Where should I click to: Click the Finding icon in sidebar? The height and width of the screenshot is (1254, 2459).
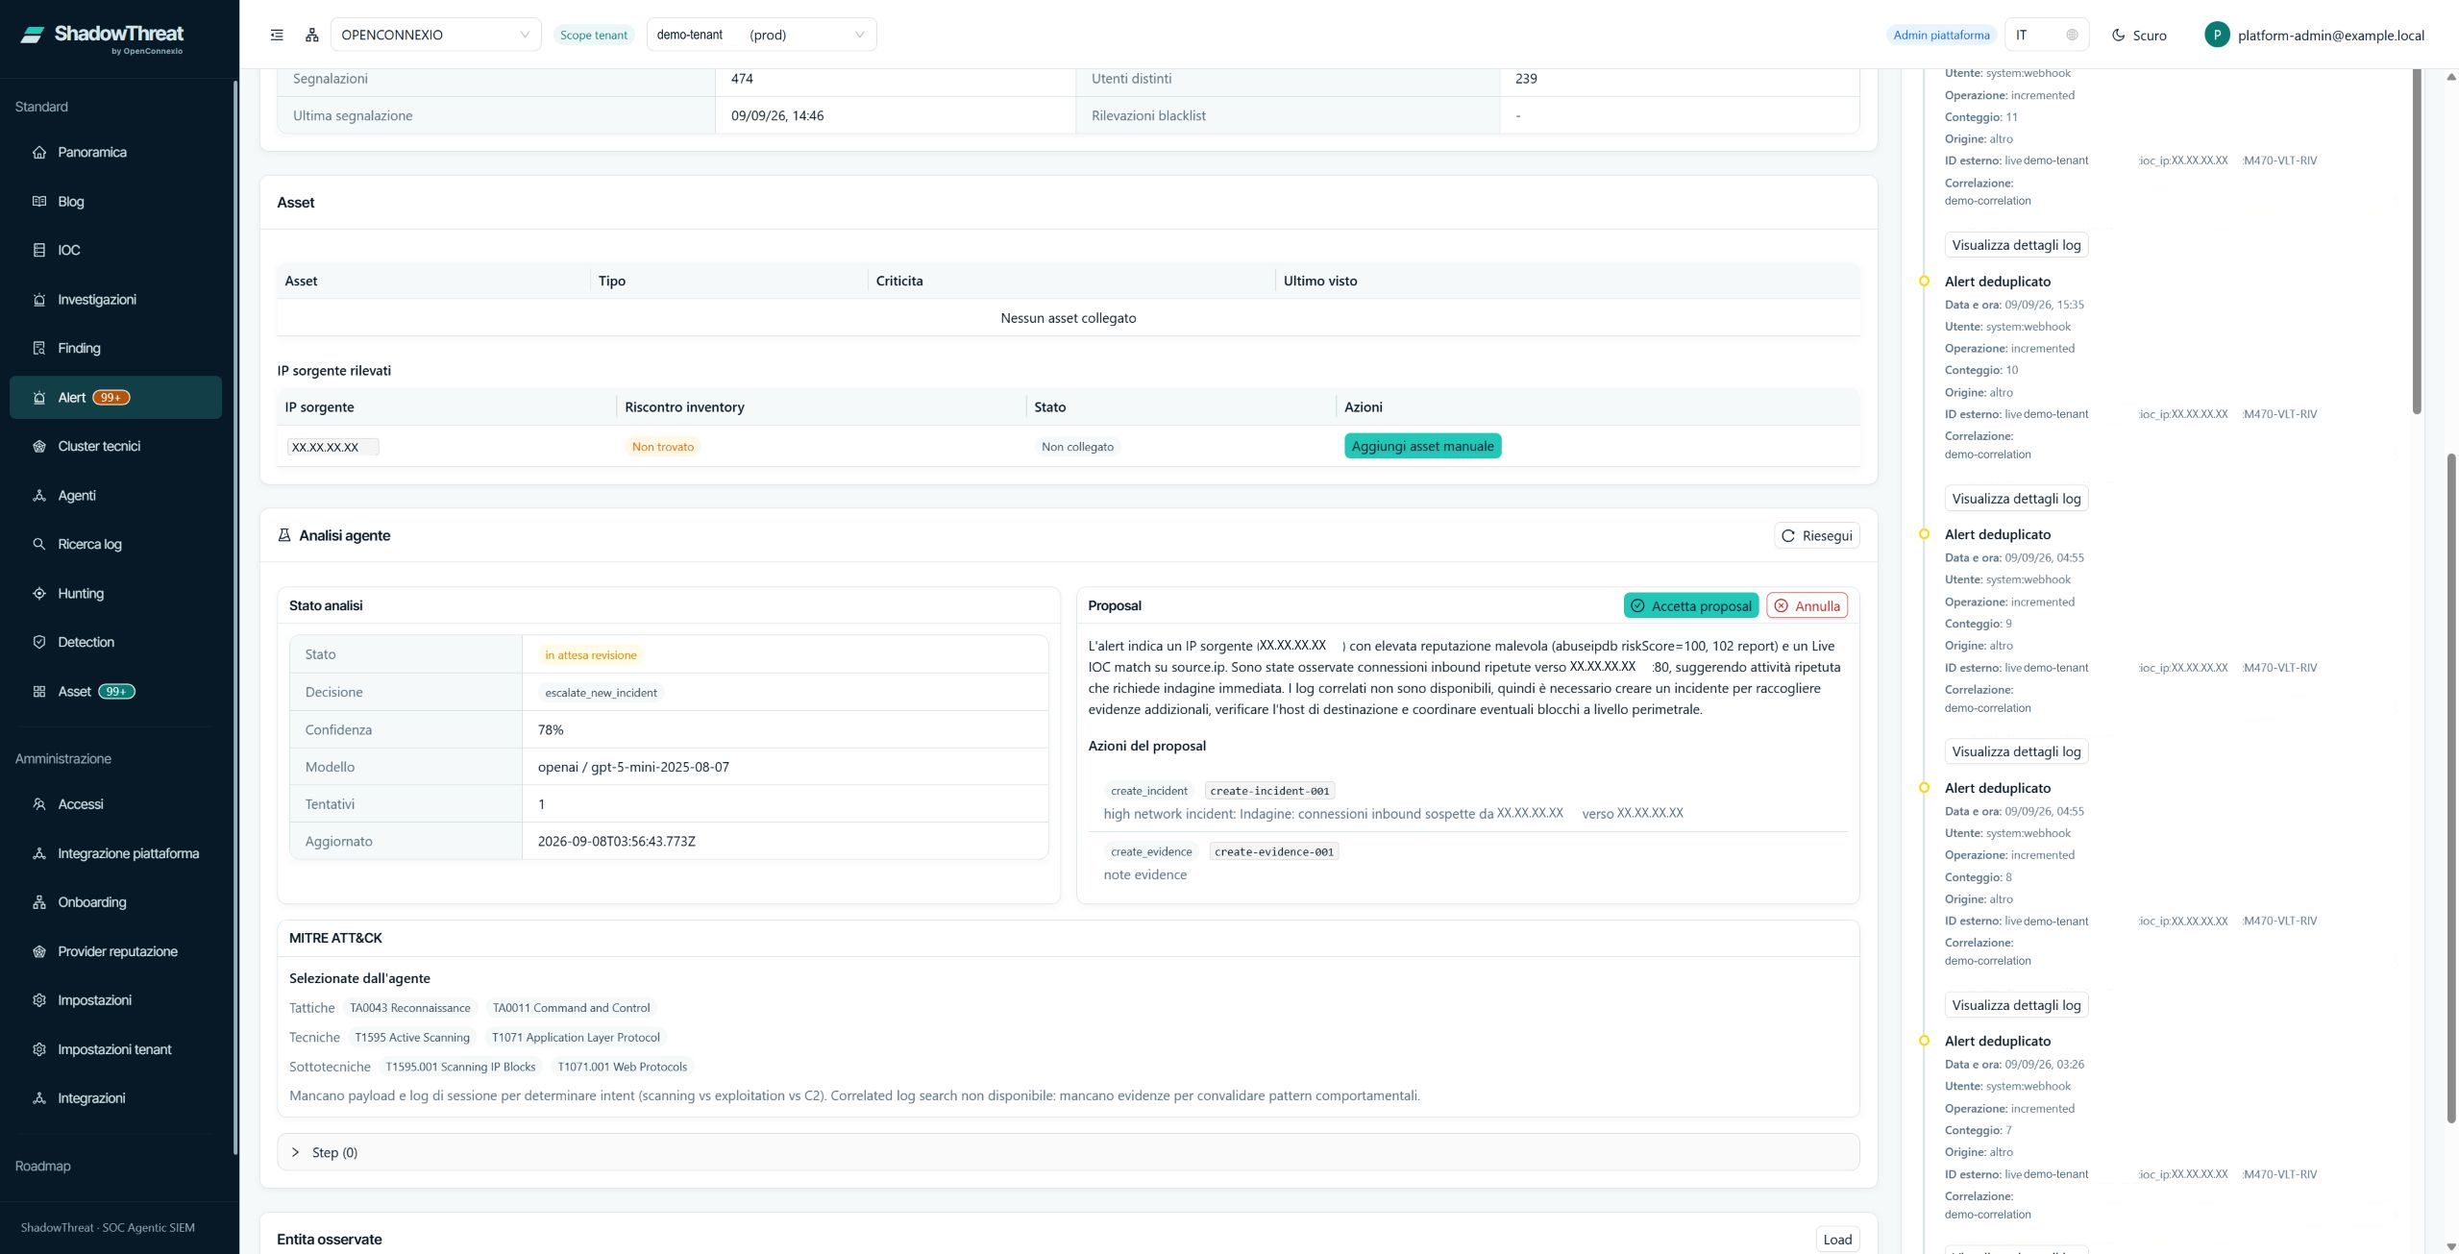click(x=39, y=348)
